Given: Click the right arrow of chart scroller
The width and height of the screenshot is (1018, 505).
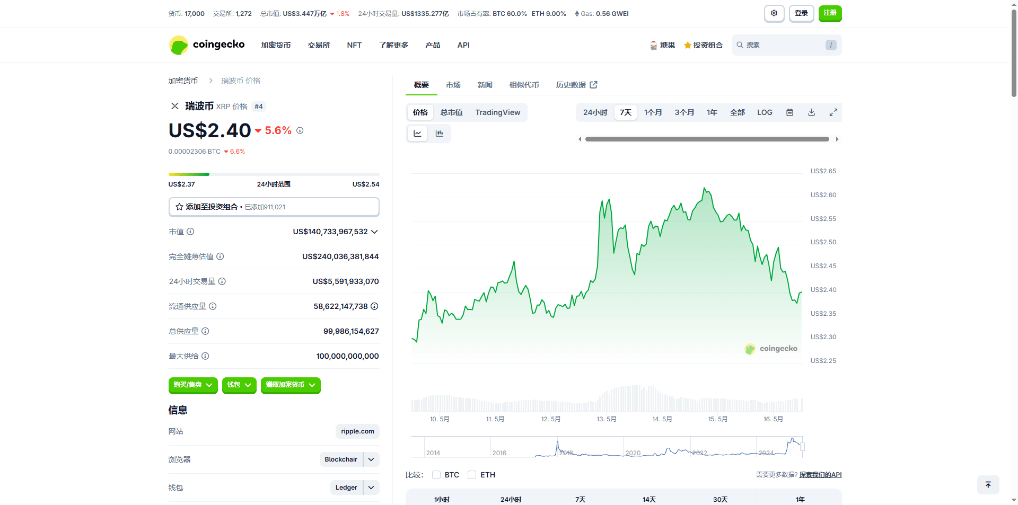Looking at the screenshot, I should click(837, 139).
